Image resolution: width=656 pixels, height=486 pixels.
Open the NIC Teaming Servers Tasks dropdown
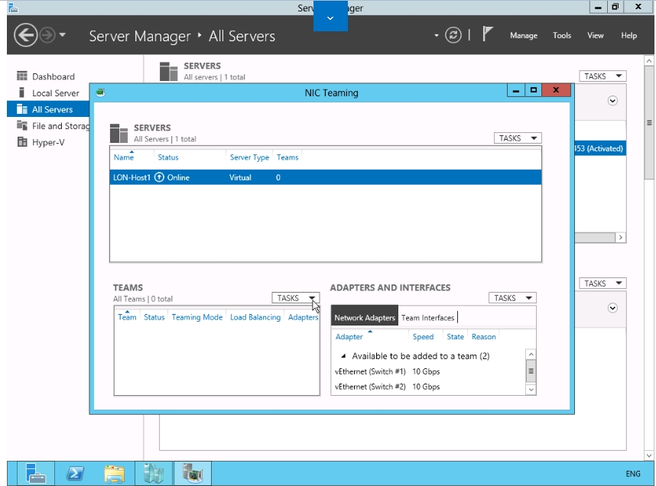518,138
